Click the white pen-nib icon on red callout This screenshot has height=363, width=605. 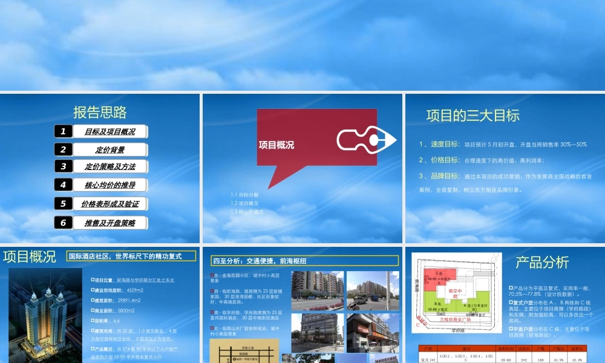[366, 140]
